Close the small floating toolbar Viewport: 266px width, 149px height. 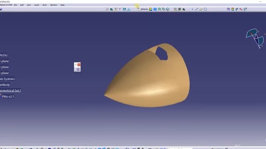coord(79,65)
